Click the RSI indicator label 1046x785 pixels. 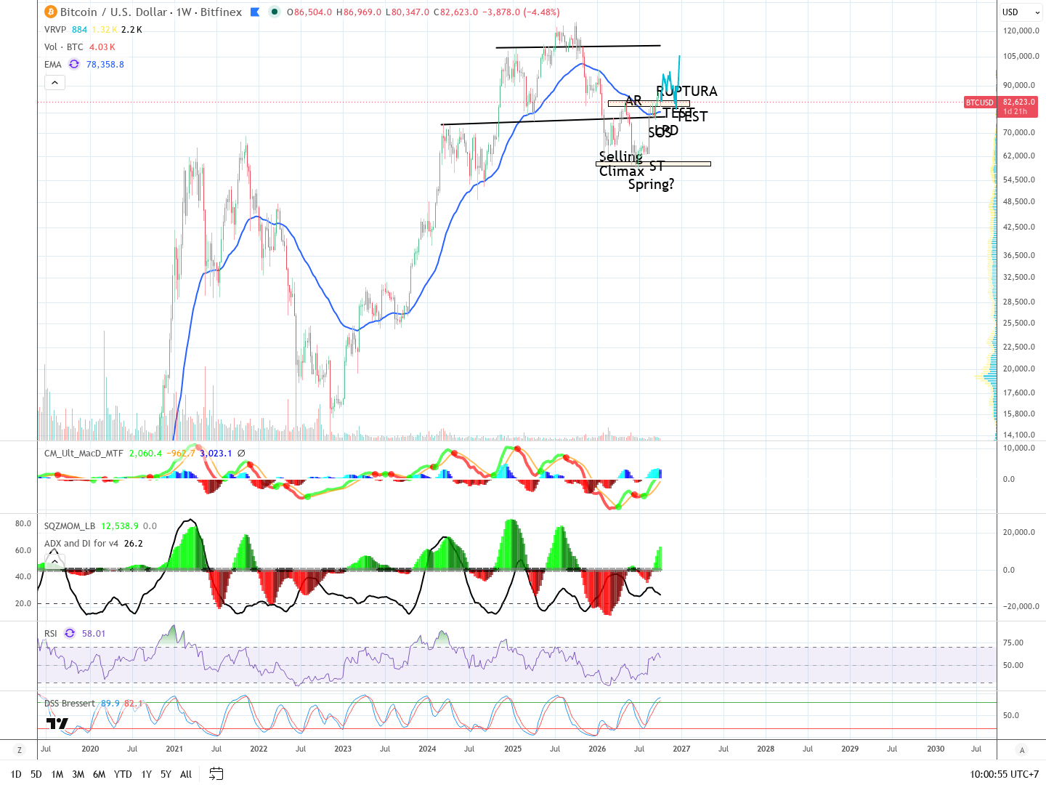coord(51,633)
